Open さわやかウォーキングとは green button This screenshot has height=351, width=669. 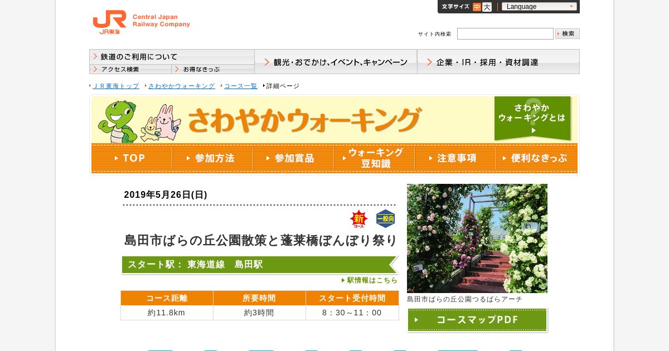[532, 118]
